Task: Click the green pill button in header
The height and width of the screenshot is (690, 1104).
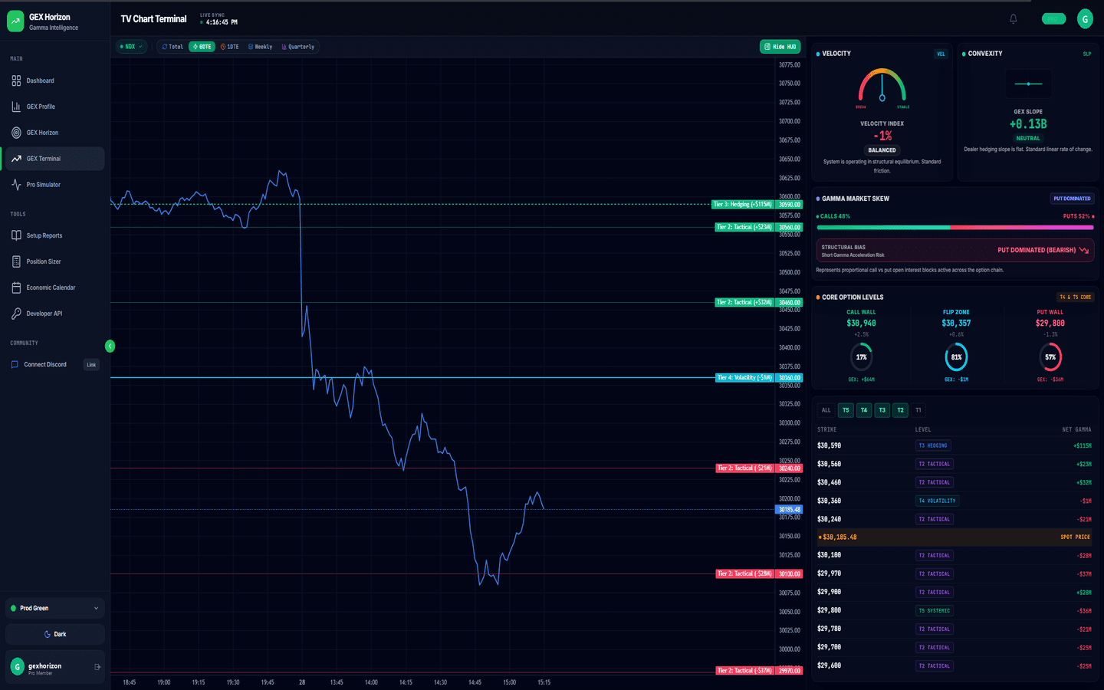Action: pos(1054,19)
